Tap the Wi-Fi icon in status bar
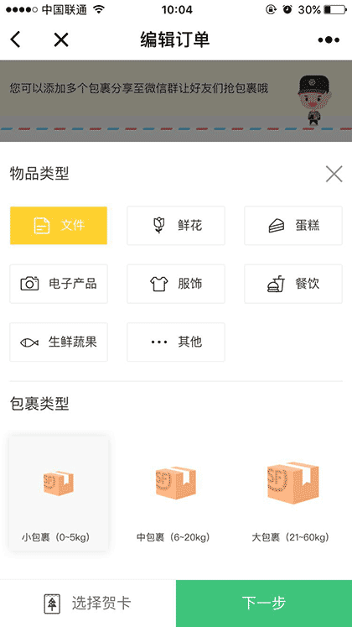The height and width of the screenshot is (627, 352). tap(98, 9)
